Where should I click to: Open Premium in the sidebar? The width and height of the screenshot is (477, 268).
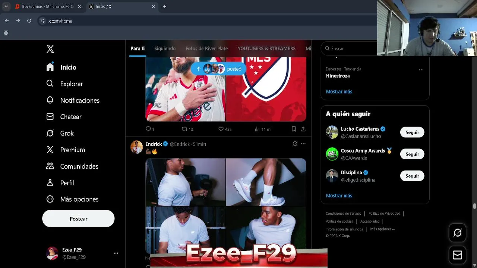coord(66,150)
